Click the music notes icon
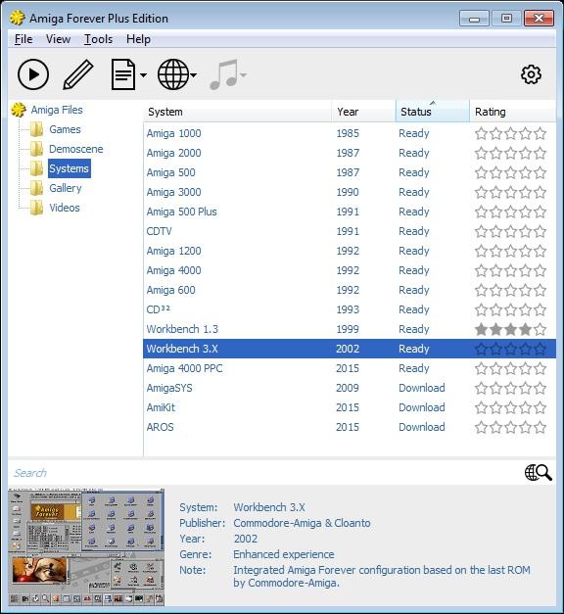Viewport: 564px width, 614px height. coord(224,74)
